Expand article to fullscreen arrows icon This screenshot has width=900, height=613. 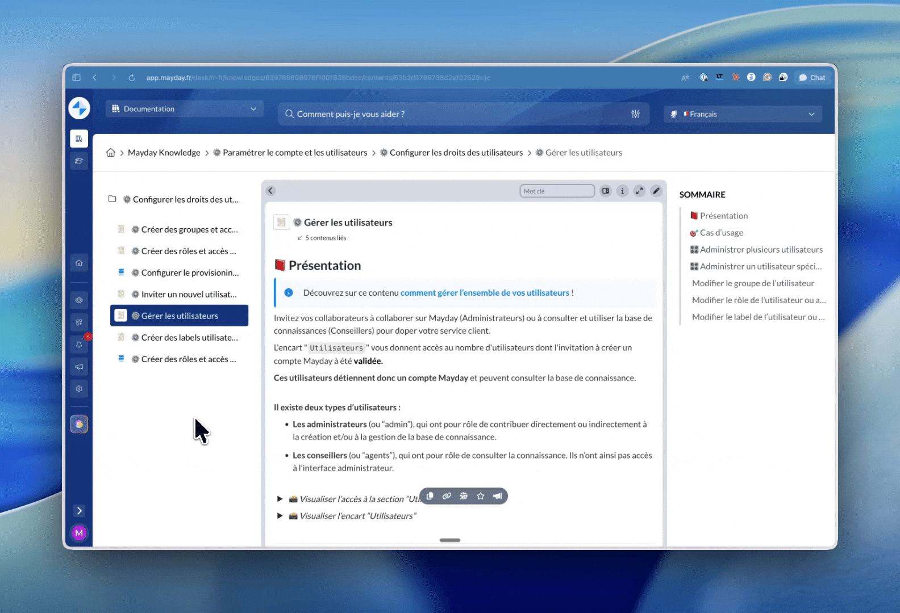point(639,191)
